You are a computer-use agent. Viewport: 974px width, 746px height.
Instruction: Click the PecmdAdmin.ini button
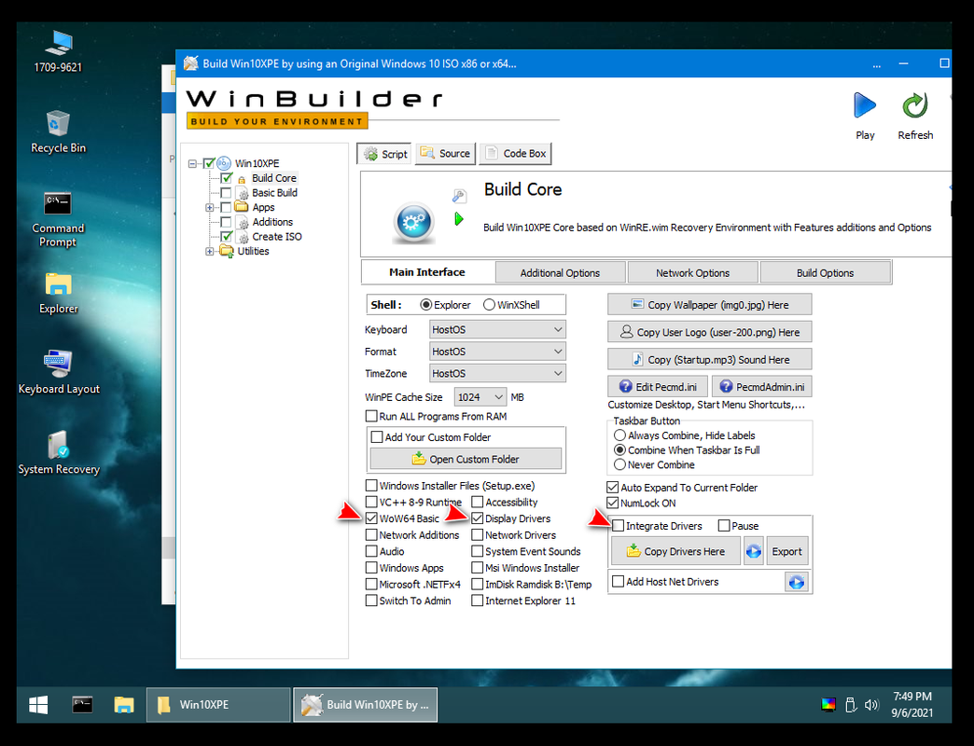pyautogui.click(x=761, y=387)
